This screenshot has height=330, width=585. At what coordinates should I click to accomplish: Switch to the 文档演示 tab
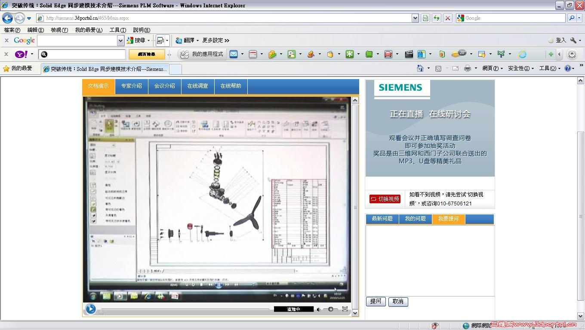[x=99, y=86]
